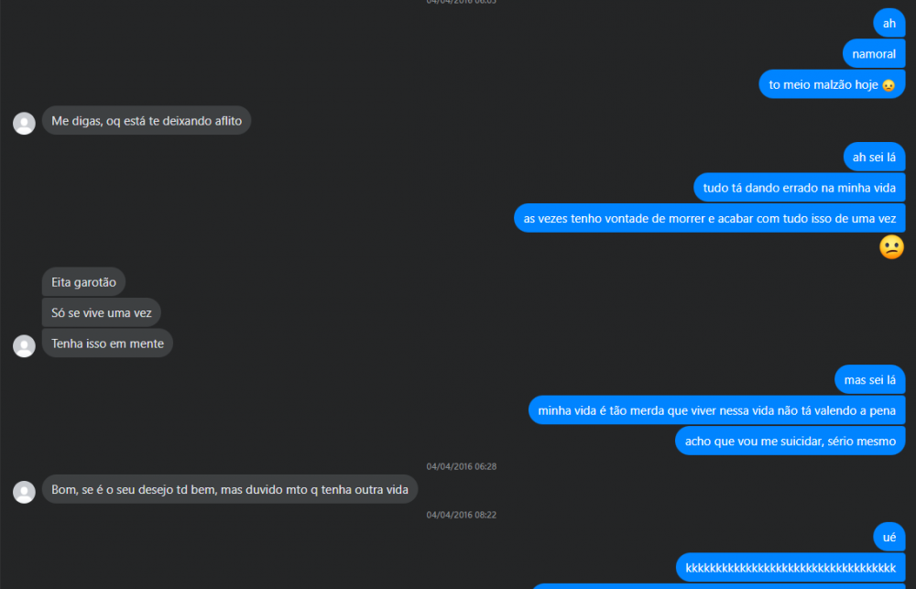916x589 pixels.
Task: Click 'Me digas, oq está te deixando aflito' message
Action: coord(147,121)
